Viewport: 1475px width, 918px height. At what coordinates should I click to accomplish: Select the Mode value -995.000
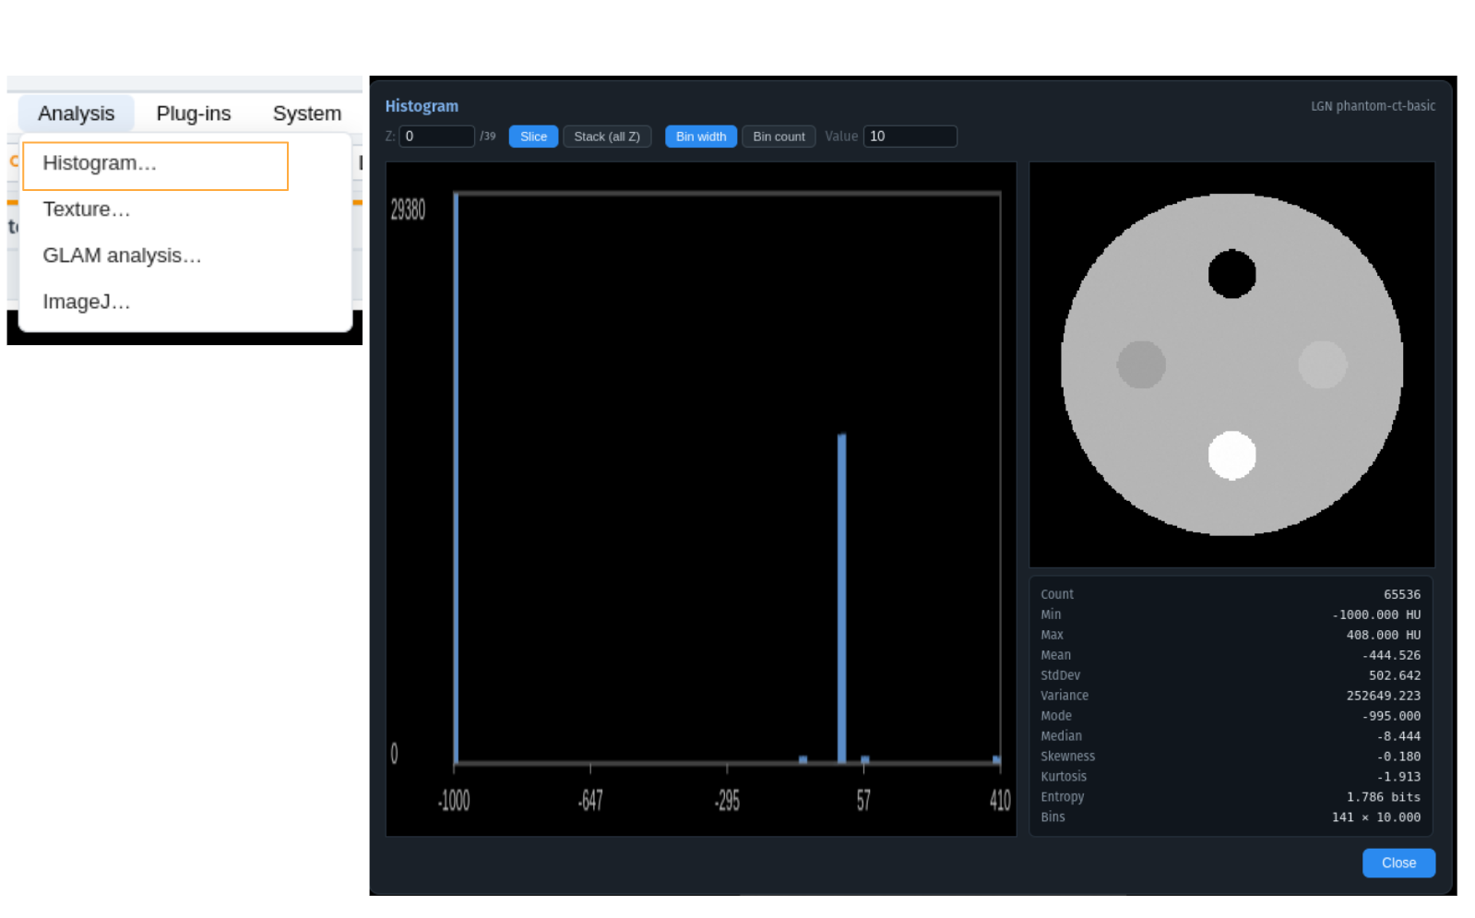tap(1391, 717)
